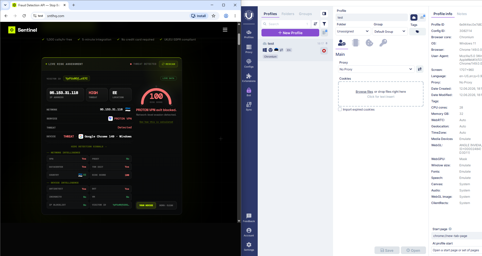Stop the running test profile
This screenshot has height=256, width=482.
324,51
